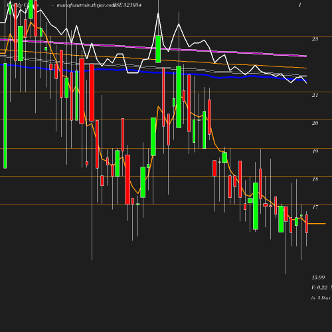Click the price axis label '18'
Screen dimensions: 332x332
315,179
